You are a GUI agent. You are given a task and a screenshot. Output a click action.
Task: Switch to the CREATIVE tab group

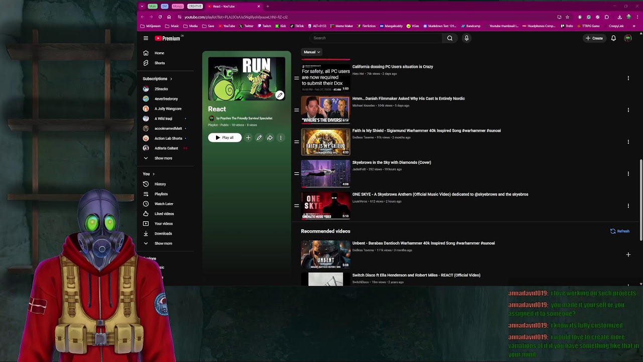(x=195, y=7)
